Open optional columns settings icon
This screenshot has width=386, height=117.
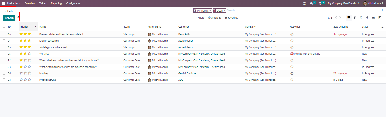tap(383, 27)
